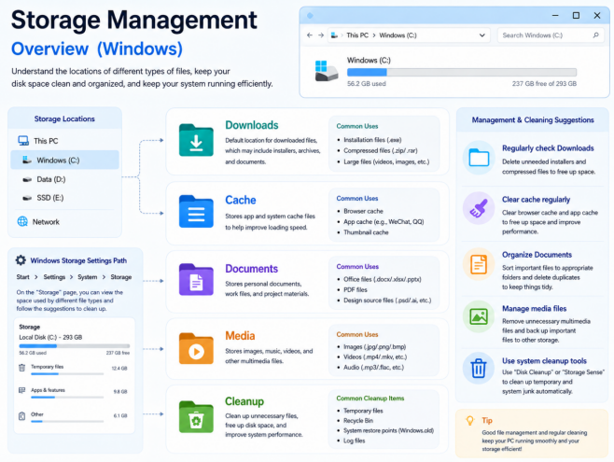Select SSD (E:) in Storage Locations
614x462 pixels.
click(64, 198)
